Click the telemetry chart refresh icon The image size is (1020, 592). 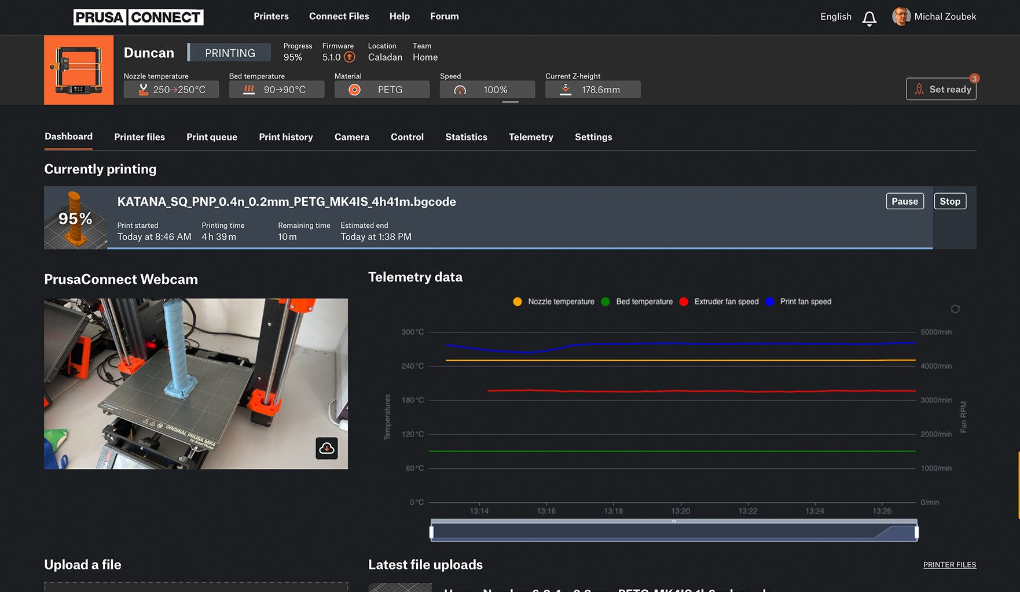pyautogui.click(x=955, y=309)
